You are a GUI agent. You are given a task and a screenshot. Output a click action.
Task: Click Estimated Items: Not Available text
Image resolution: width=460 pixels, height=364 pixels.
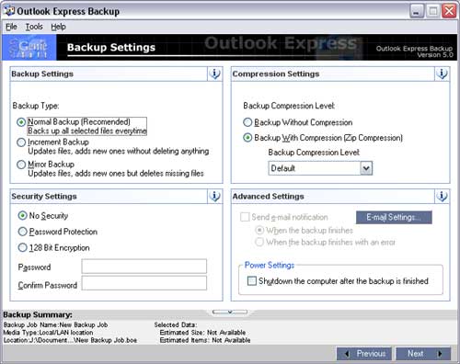(205, 340)
